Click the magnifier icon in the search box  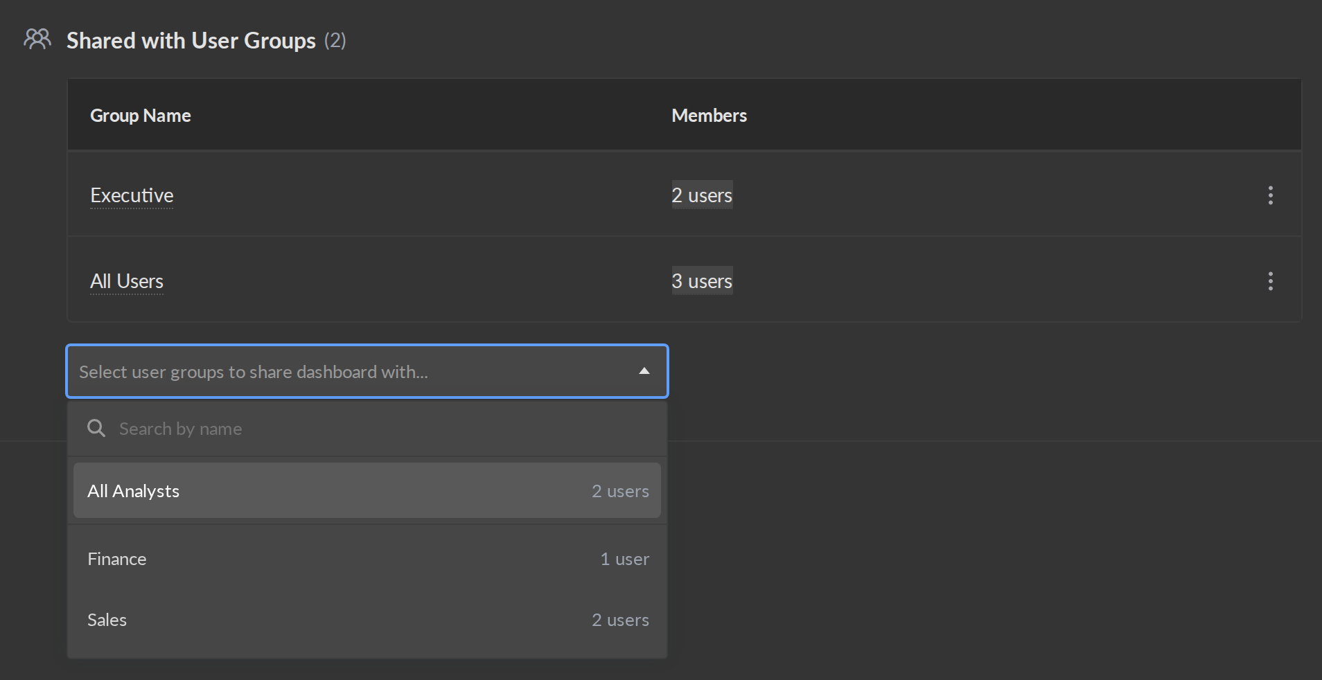(x=96, y=429)
